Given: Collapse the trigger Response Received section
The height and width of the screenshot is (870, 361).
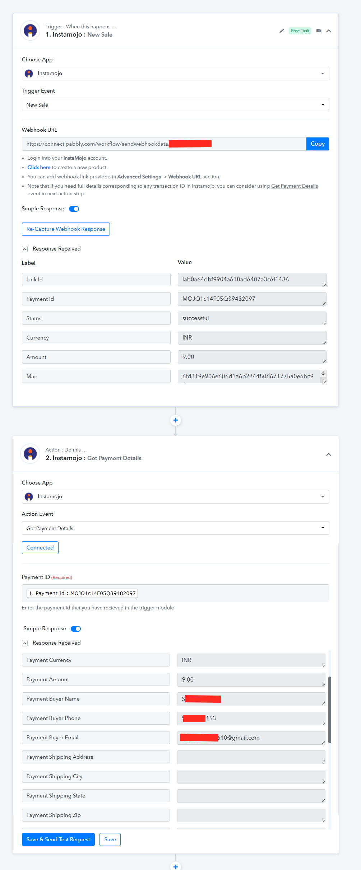Looking at the screenshot, I should 25,249.
